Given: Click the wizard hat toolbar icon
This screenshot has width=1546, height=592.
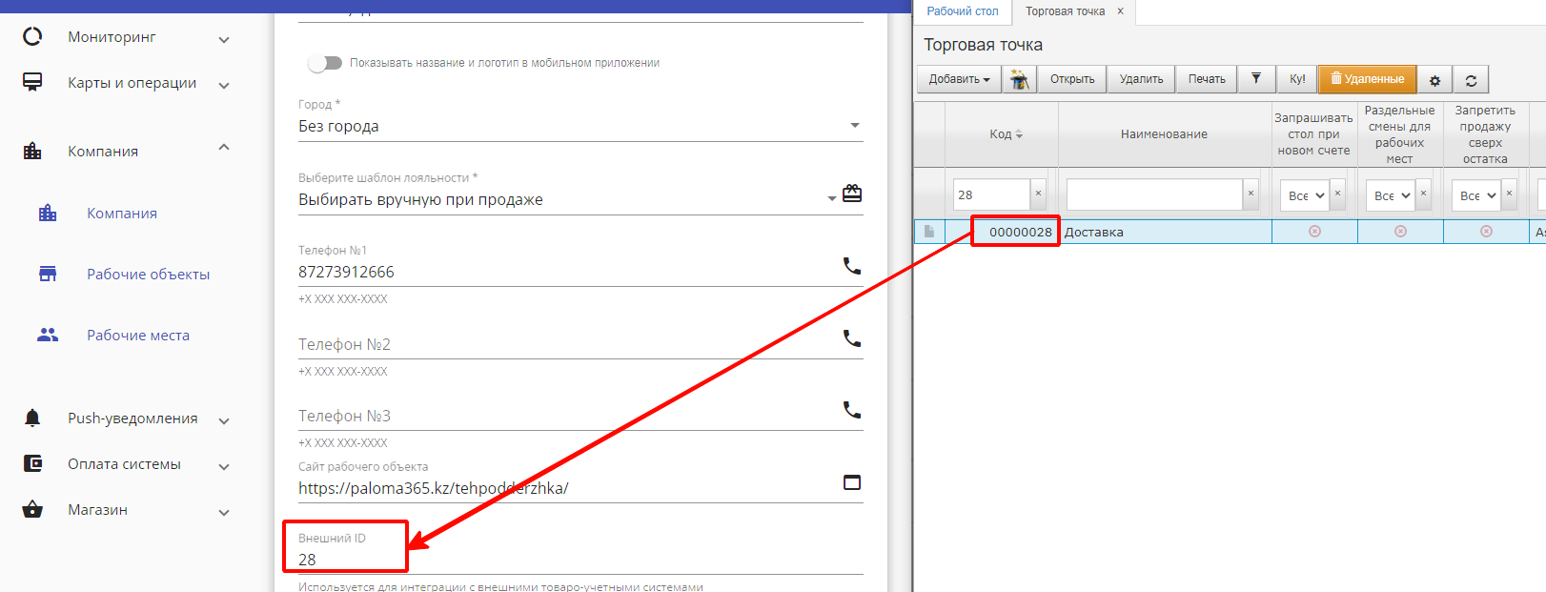Looking at the screenshot, I should pos(1019,79).
